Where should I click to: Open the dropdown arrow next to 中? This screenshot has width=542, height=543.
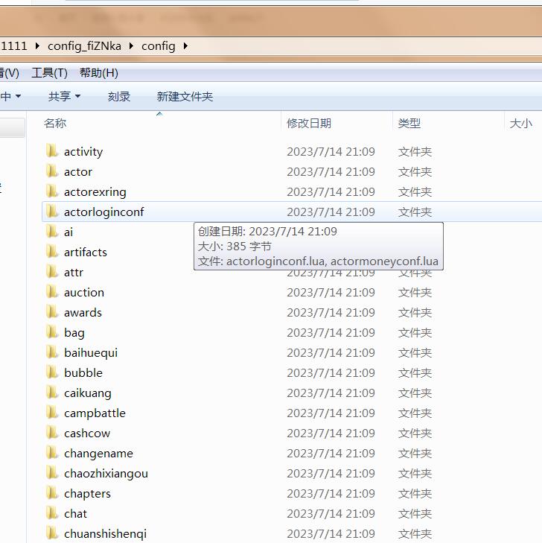coord(19,96)
